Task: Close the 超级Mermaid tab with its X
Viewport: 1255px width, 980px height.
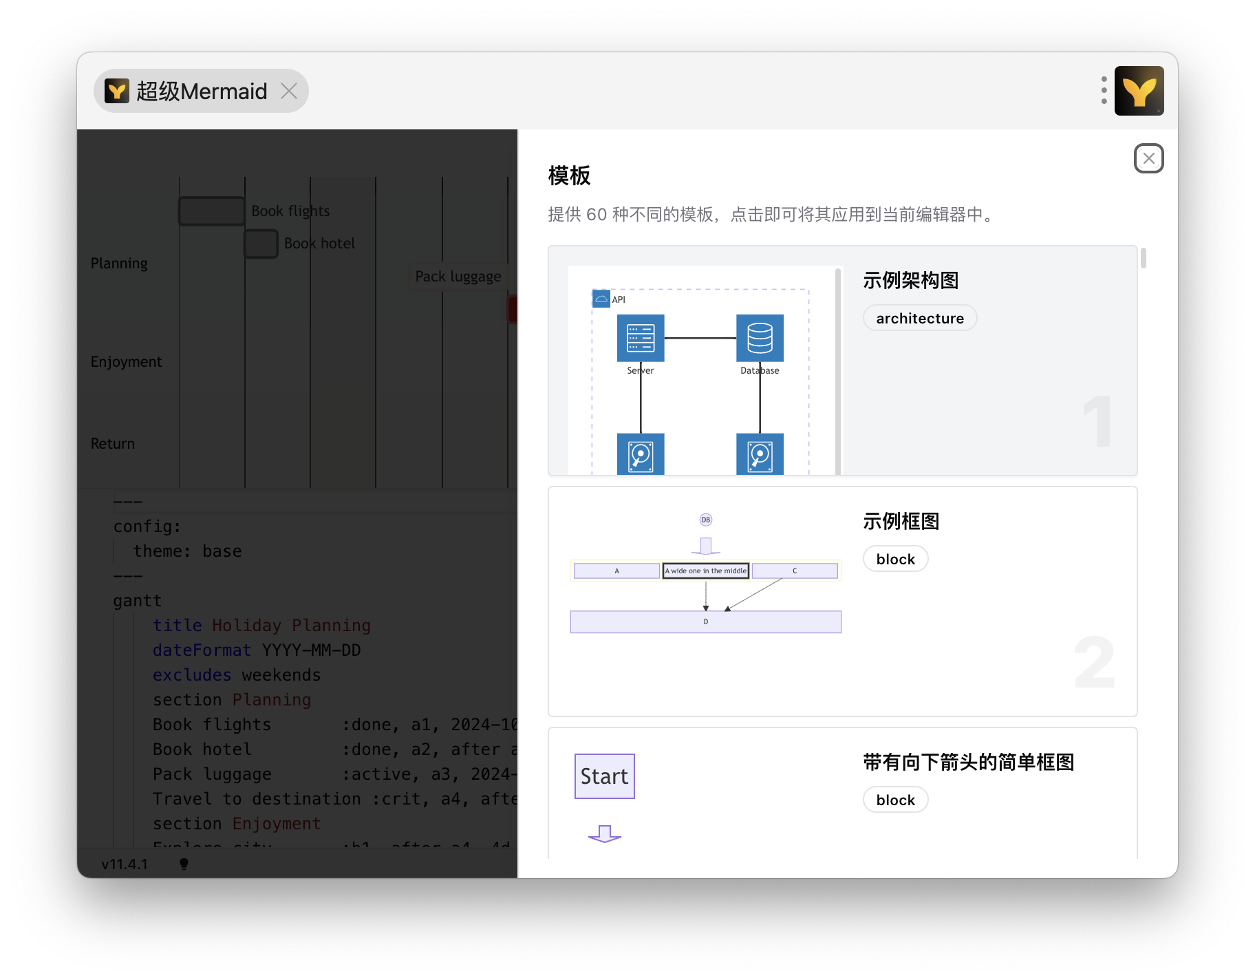Action: pyautogui.click(x=289, y=91)
